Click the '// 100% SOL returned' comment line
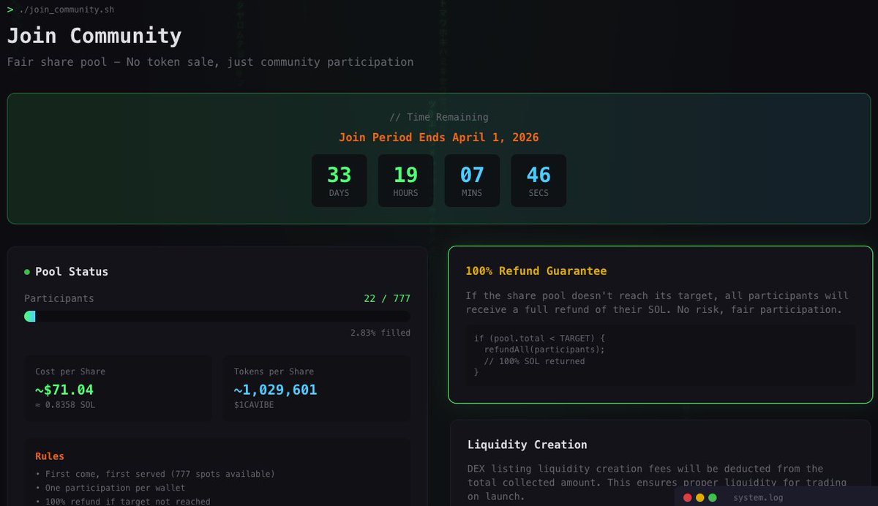 [x=534, y=361]
